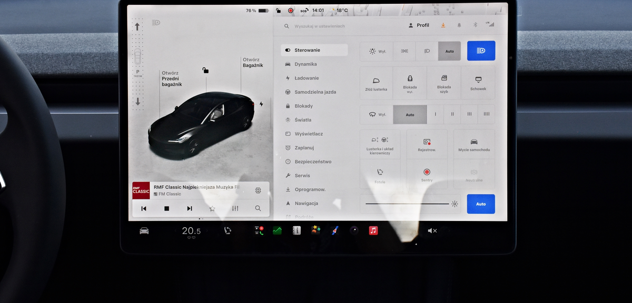
Task: Select wiper speed II
Action: pyautogui.click(x=452, y=114)
